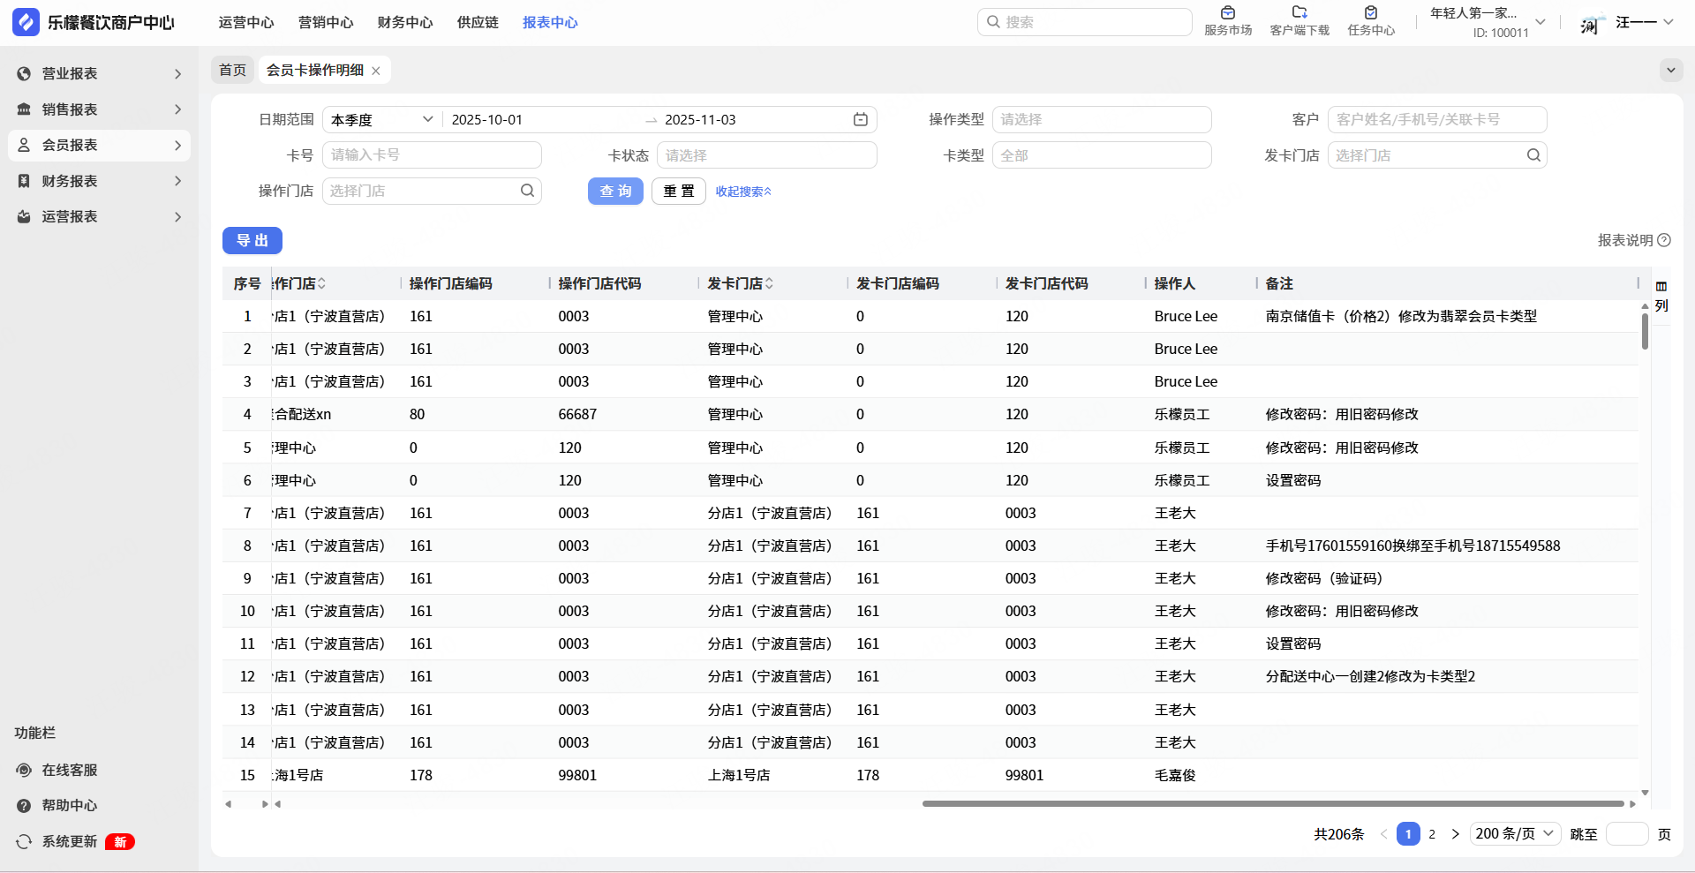Screen dimensions: 1695x873
Task: Sort by the 发卡门店 column
Action: click(769, 283)
